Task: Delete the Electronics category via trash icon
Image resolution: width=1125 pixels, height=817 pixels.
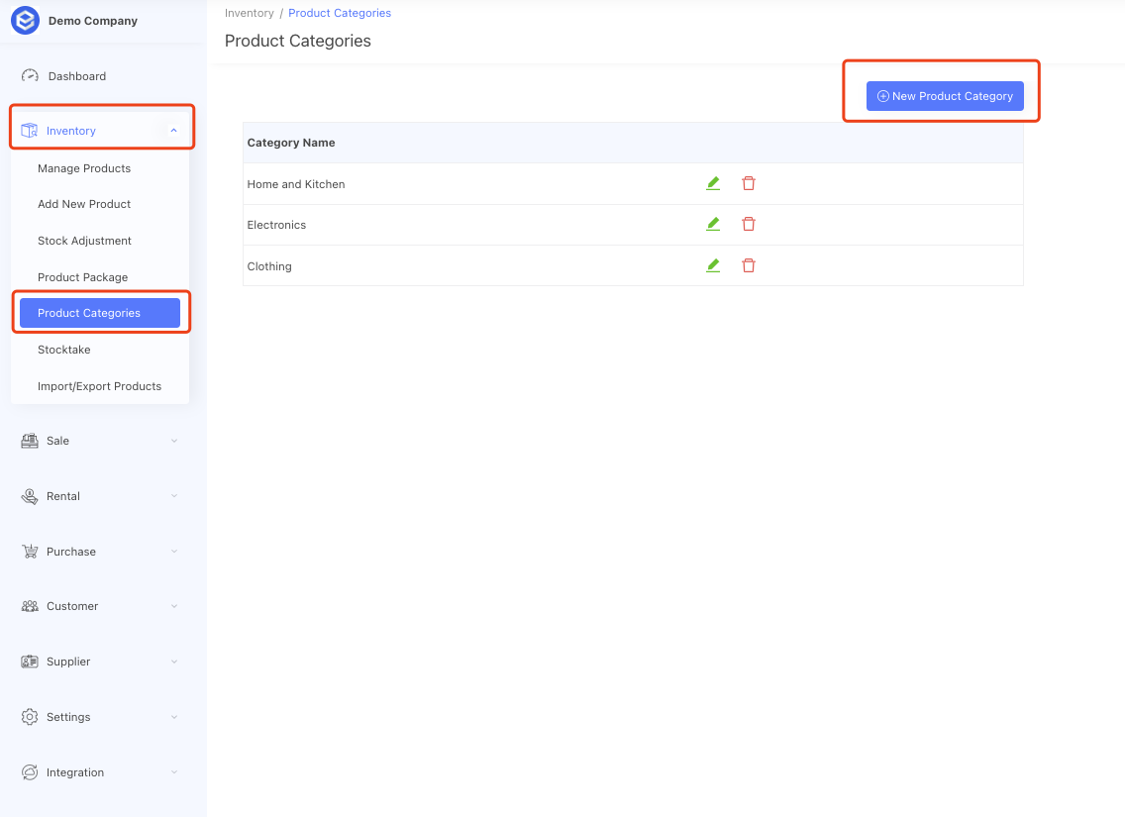Action: [x=748, y=224]
